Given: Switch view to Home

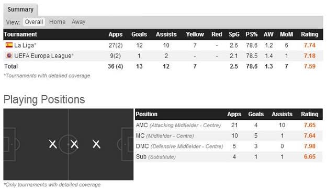Looking at the screenshot, I should click(x=57, y=22).
